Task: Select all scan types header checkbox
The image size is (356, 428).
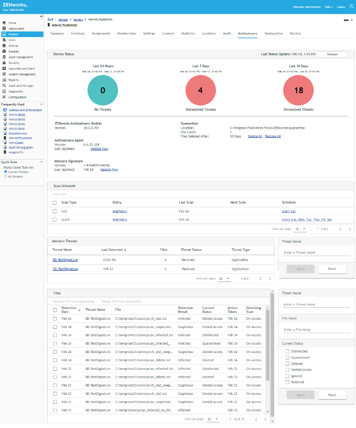Action: pos(55,203)
